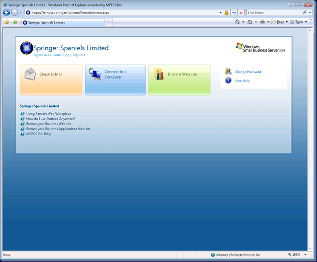Screen dimensions: 317x262
Task: Click the Signed in as Linda Briggs text
Action: tap(52, 55)
